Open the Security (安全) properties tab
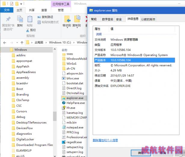The width and height of the screenshot is (185, 157). [x=119, y=19]
